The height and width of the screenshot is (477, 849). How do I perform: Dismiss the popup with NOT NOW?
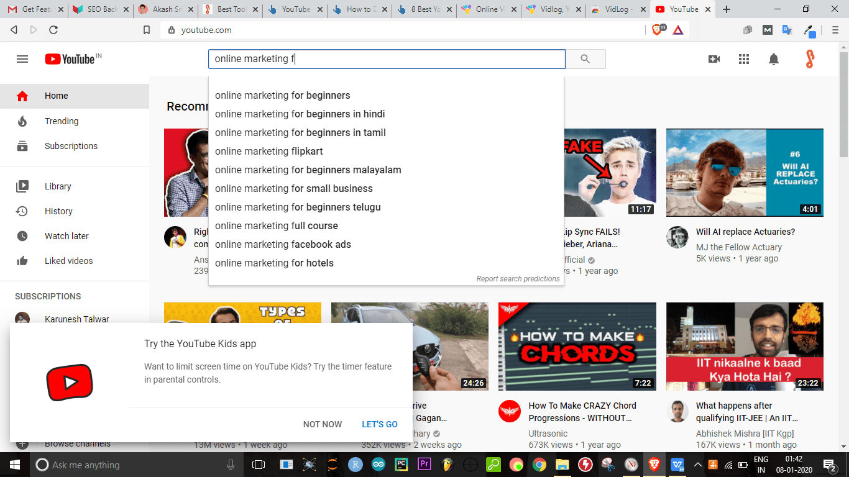[323, 424]
